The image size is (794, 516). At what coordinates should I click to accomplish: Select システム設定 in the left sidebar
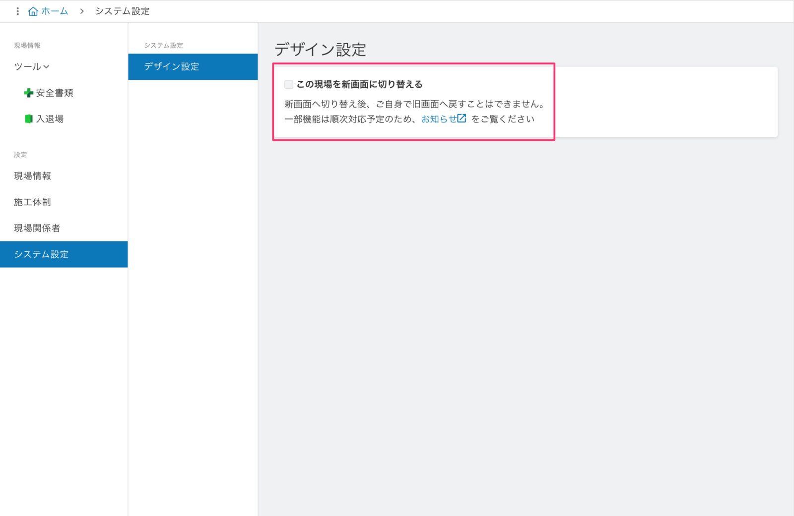pos(64,254)
